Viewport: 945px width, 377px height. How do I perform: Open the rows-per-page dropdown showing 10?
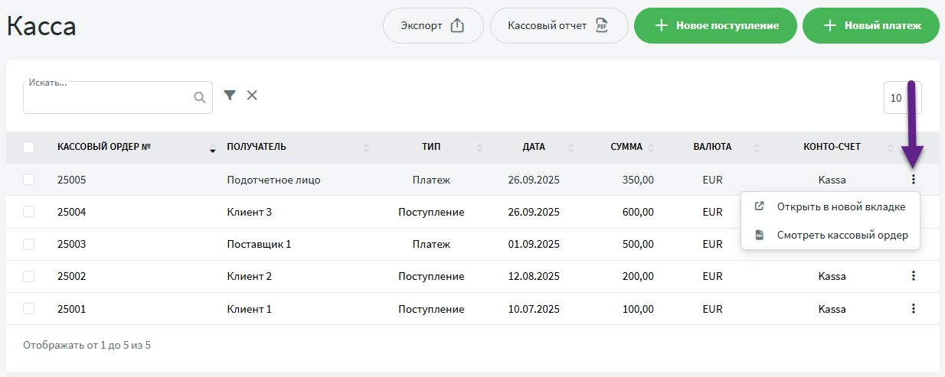902,98
